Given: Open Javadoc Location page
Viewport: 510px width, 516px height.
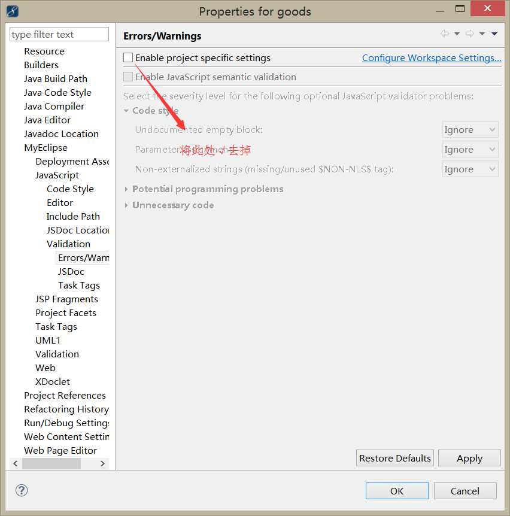Looking at the screenshot, I should coord(61,134).
